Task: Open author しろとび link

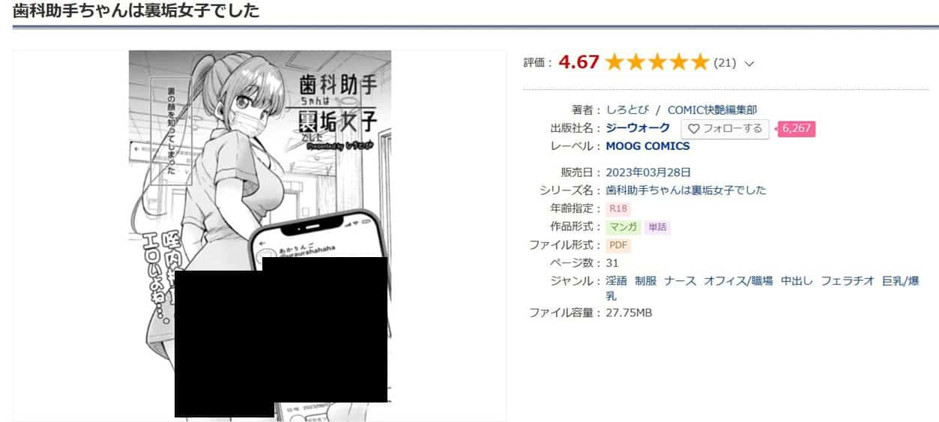Action: 628,110
